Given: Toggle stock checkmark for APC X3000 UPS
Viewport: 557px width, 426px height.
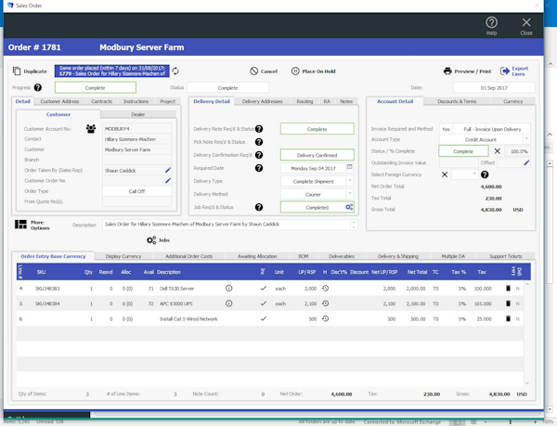Looking at the screenshot, I should coord(264,303).
